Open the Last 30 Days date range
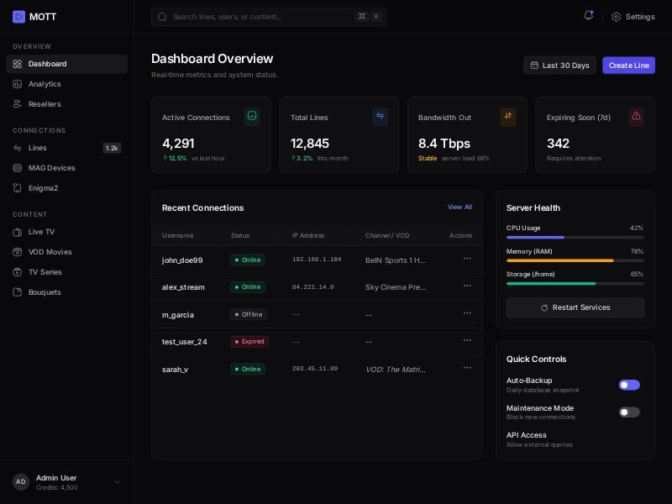672x504 pixels. 559,66
